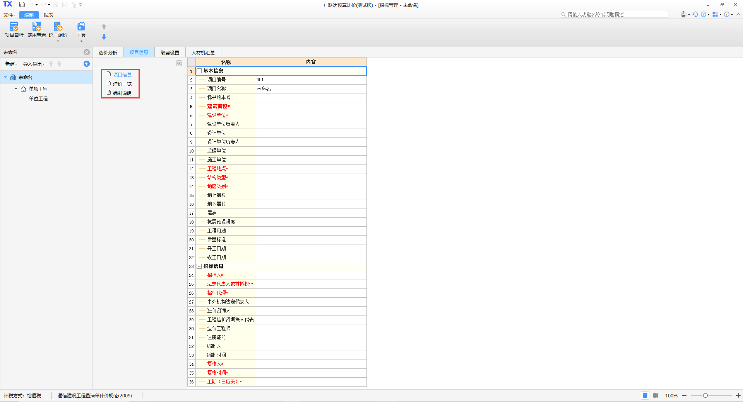Click the customer service headset icon
The image size is (743, 402).
(695, 14)
